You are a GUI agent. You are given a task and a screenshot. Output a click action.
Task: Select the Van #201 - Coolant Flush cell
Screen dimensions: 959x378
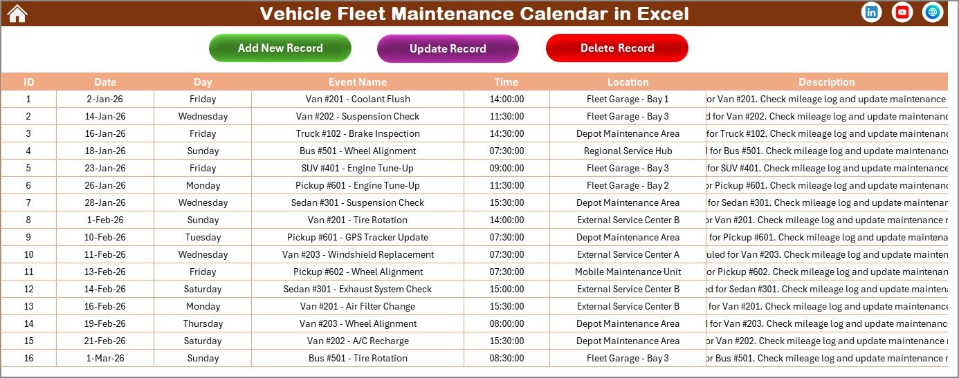357,99
